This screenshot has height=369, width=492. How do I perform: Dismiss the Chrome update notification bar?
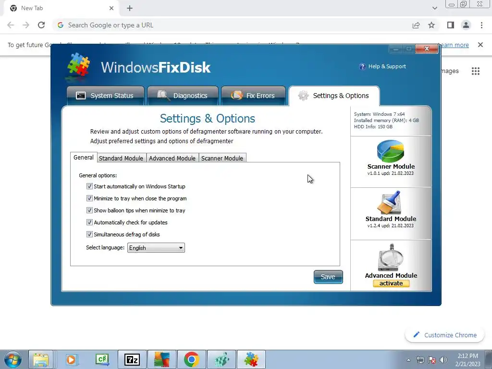[x=480, y=45]
